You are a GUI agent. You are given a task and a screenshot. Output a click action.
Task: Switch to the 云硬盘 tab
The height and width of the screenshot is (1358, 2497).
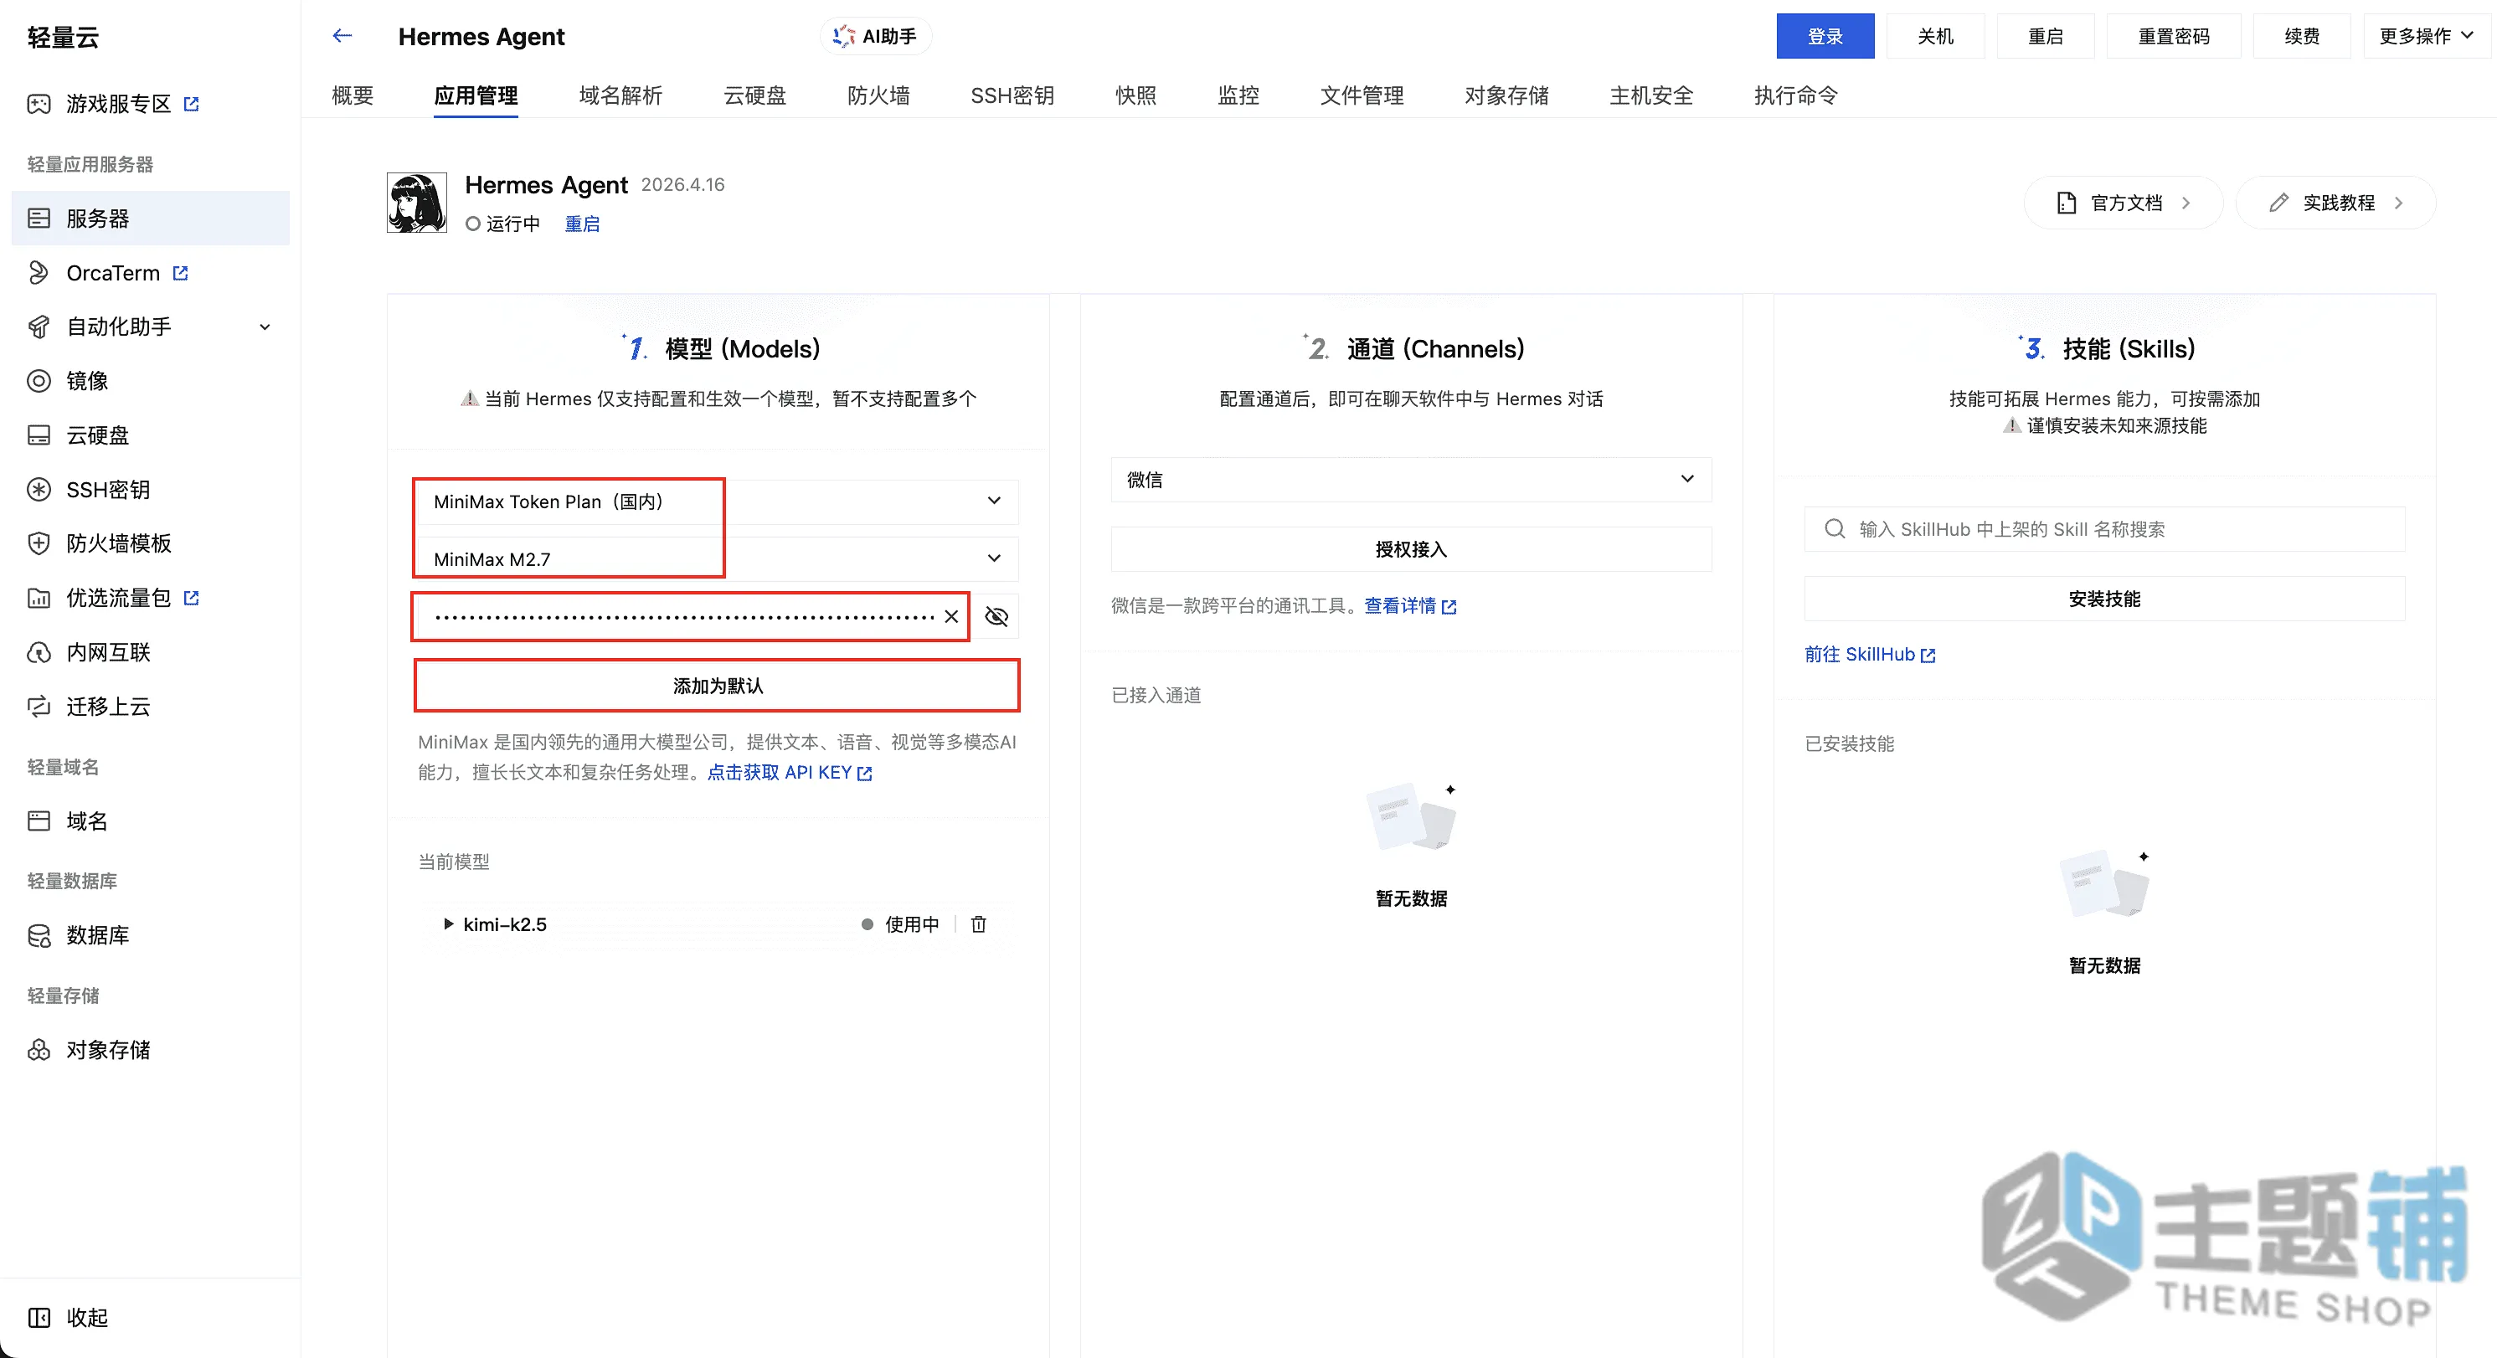click(x=755, y=95)
